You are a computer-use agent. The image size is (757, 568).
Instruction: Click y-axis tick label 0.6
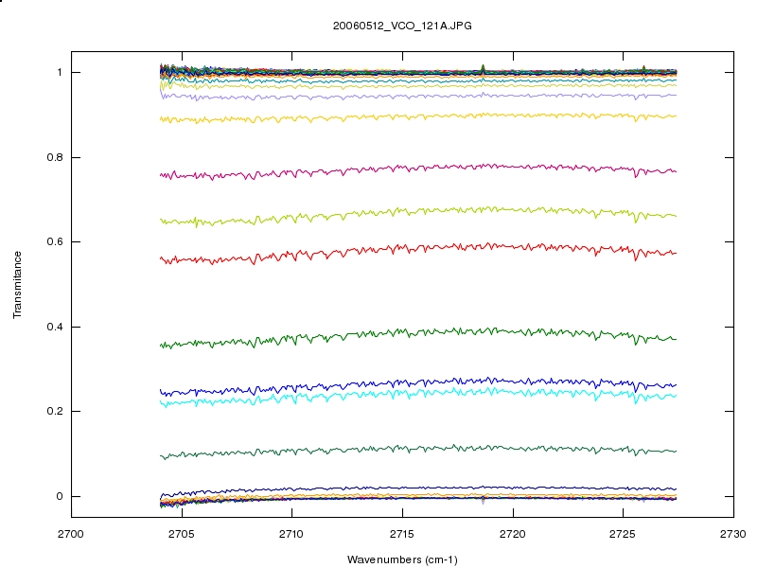point(55,241)
